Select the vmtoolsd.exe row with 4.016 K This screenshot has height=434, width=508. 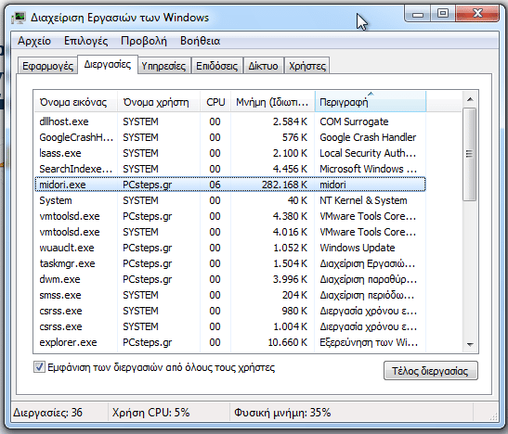pos(230,232)
